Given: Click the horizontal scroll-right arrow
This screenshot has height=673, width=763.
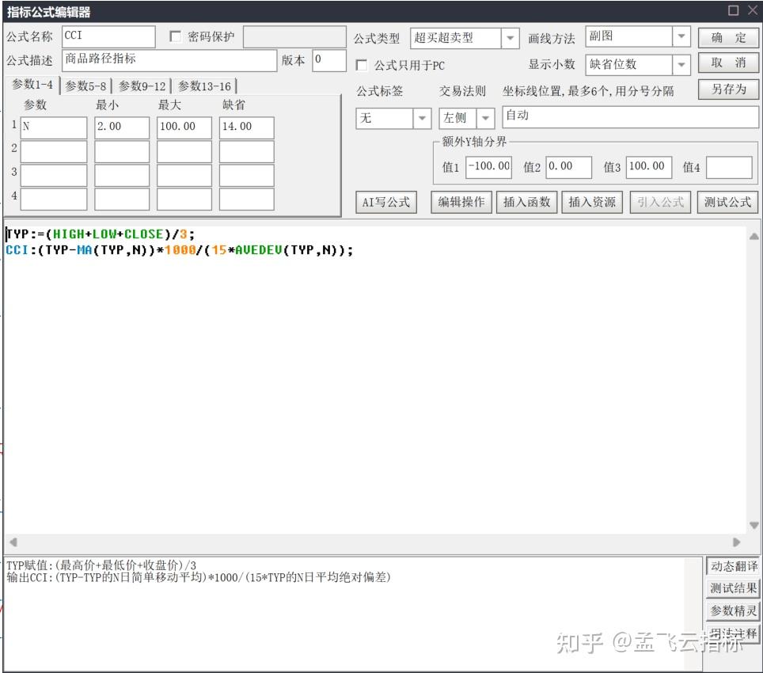Looking at the screenshot, I should click(x=736, y=542).
